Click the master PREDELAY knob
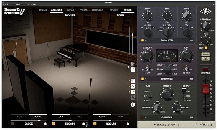Image resolution: width=217 pixels, height=130 pixels. 205,26
